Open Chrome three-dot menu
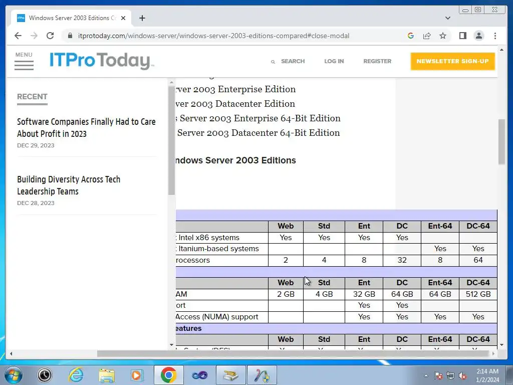The image size is (513, 385). click(495, 36)
